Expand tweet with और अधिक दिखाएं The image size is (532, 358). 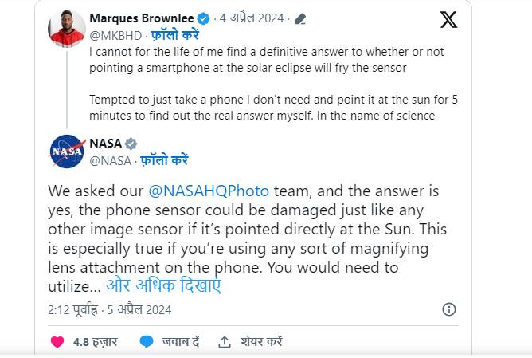coord(163,285)
